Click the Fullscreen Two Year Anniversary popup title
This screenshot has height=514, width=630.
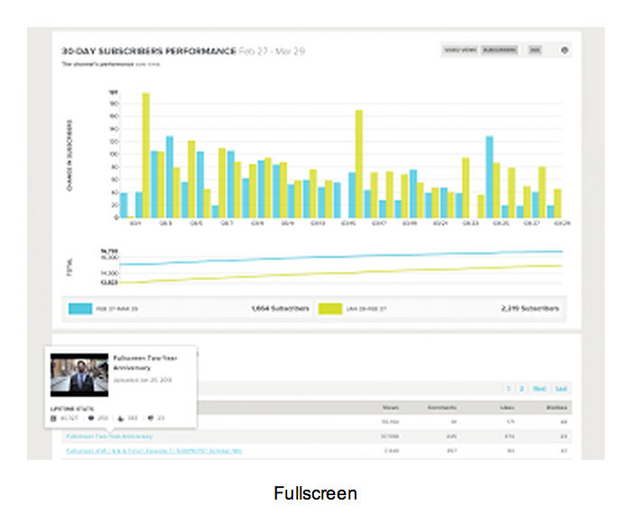pyautogui.click(x=145, y=363)
